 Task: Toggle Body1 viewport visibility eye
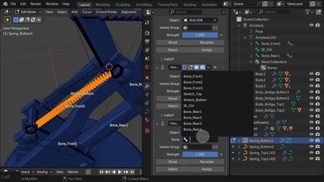311,74
